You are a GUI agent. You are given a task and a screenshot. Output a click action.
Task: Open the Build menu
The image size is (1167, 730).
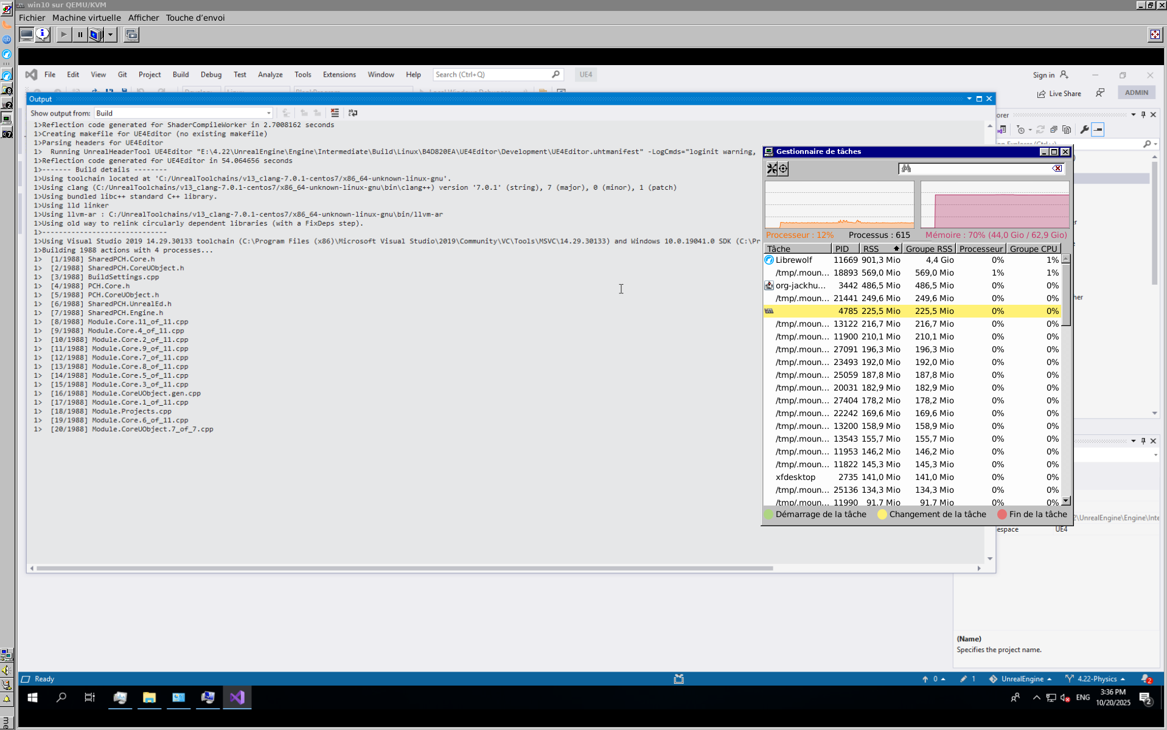click(x=180, y=75)
